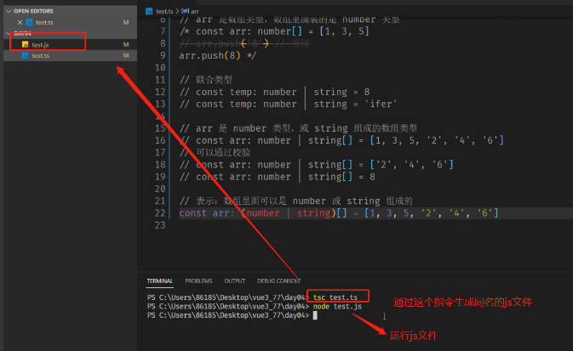Viewport: 573px width, 351px height.
Task: Click TypeScript icon in Open Editors entry
Action: tap(29, 22)
